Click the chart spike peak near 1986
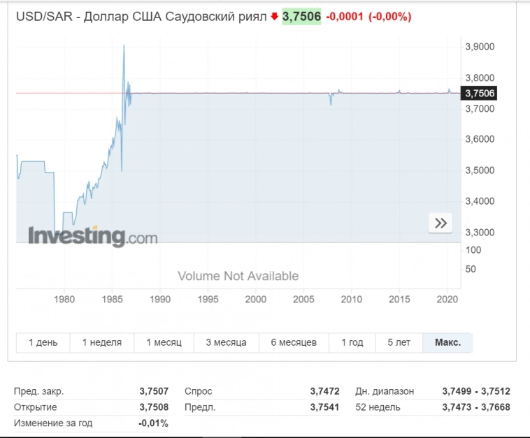 (124, 46)
